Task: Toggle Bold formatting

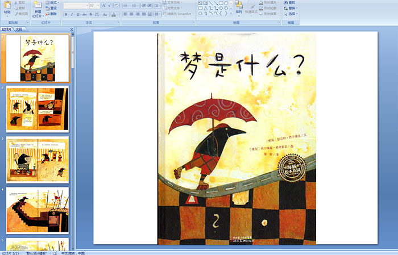Action: (66, 14)
